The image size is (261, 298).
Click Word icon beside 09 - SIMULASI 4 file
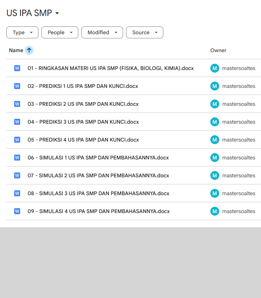(17, 211)
